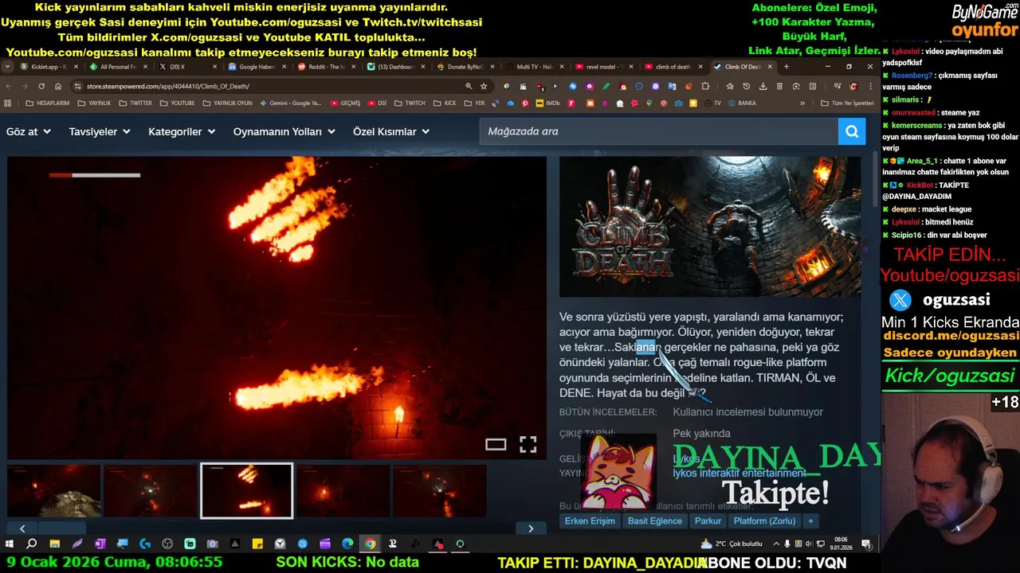Screen dimensions: 1020x573
Task: Open OneNote from the taskbar
Action: (100, 544)
